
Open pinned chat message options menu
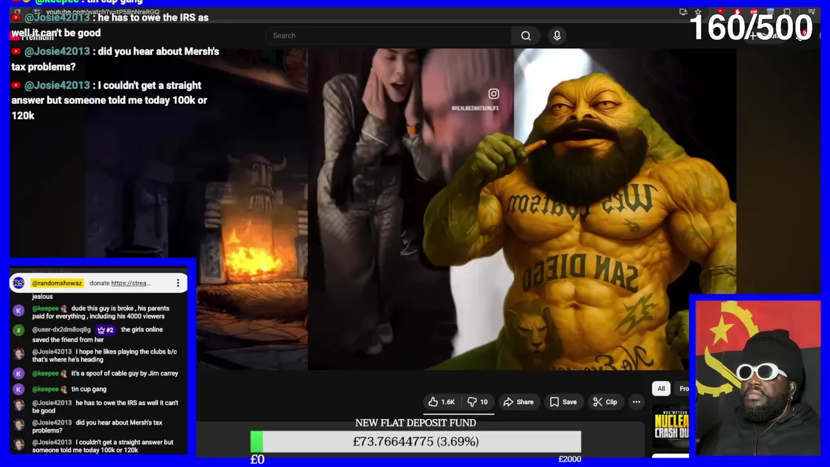pyautogui.click(x=178, y=283)
